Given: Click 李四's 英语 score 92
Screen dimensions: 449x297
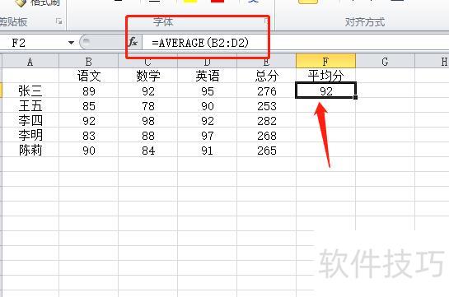Looking at the screenshot, I should tap(207, 120).
